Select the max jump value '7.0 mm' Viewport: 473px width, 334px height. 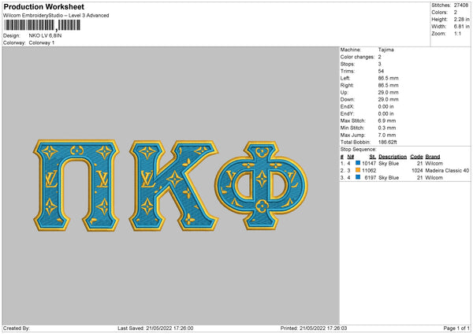[x=387, y=135]
